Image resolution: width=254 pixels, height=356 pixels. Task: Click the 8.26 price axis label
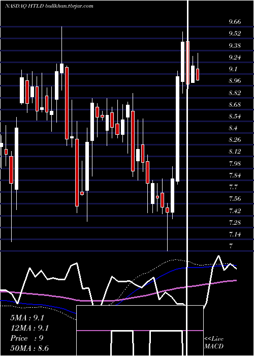coord(235,140)
